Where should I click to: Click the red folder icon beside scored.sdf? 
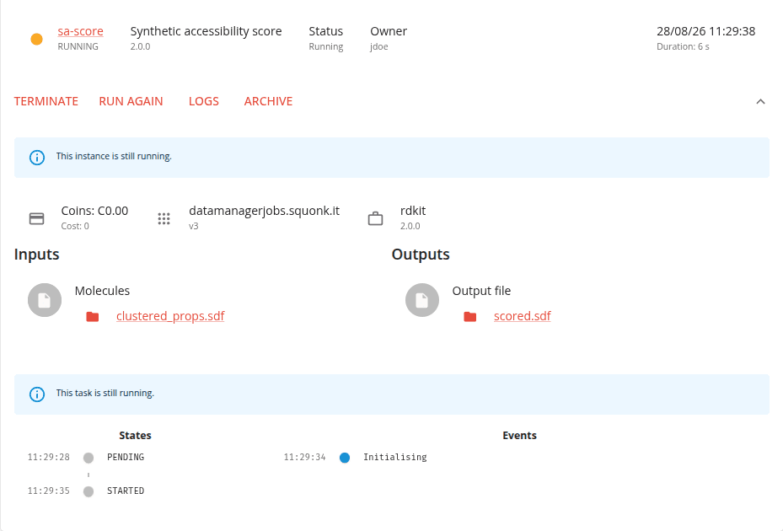click(x=470, y=317)
